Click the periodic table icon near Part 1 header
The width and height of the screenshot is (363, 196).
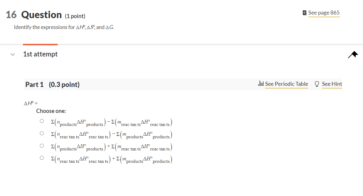coord(261,84)
